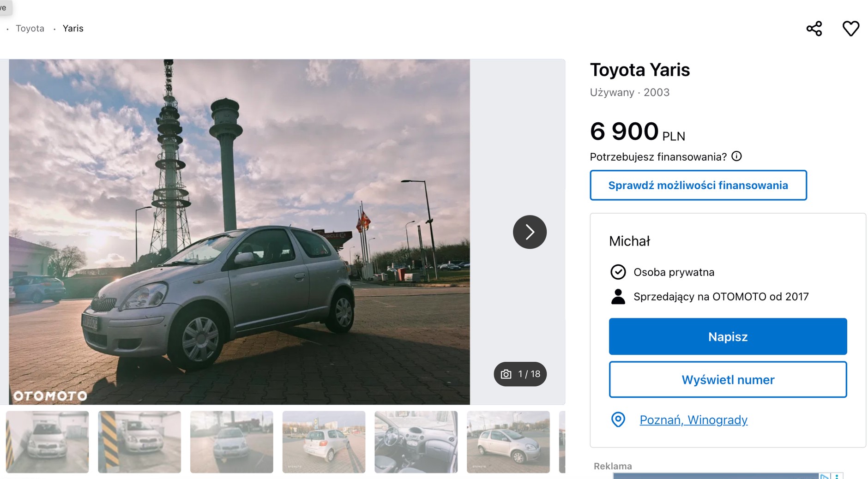Click the seller person icon
This screenshot has height=479, width=868.
(618, 296)
